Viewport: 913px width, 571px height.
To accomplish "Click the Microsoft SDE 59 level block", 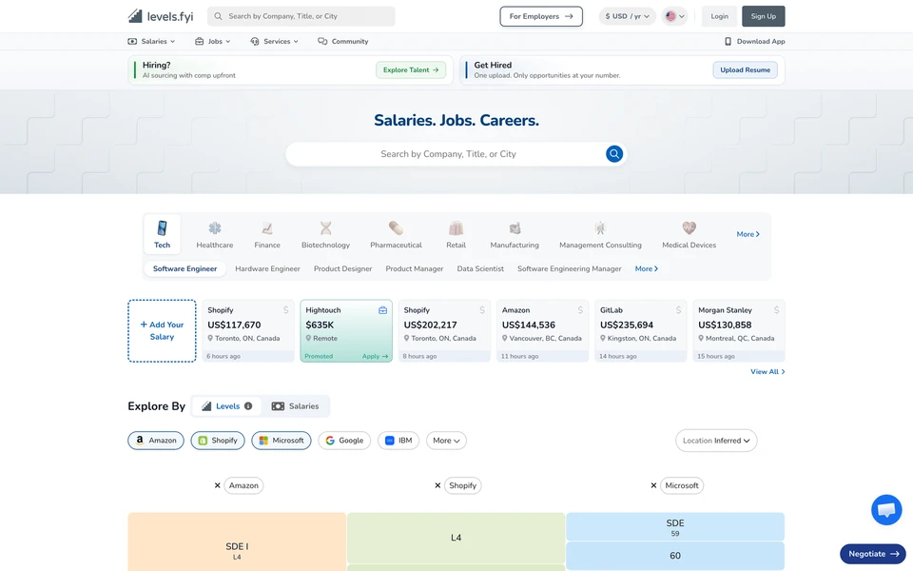I will (x=675, y=526).
